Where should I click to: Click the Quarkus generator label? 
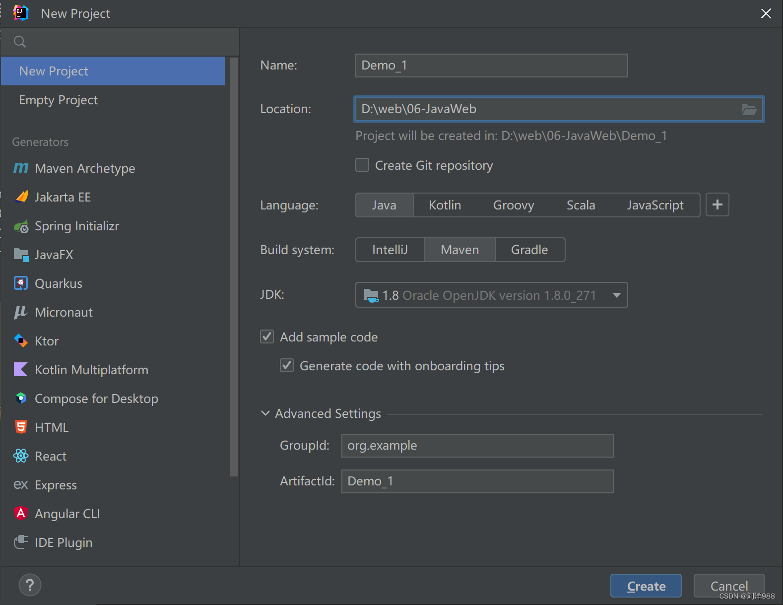[x=59, y=283]
